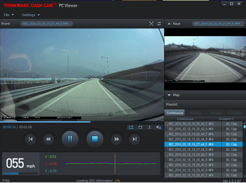The image size is (246, 183).
Task: Jump to previous file button
Action: [x=30, y=139]
